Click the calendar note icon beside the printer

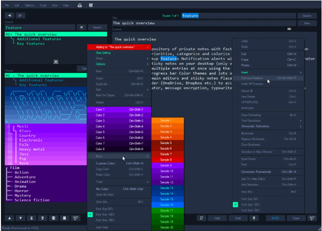[x=91, y=5]
